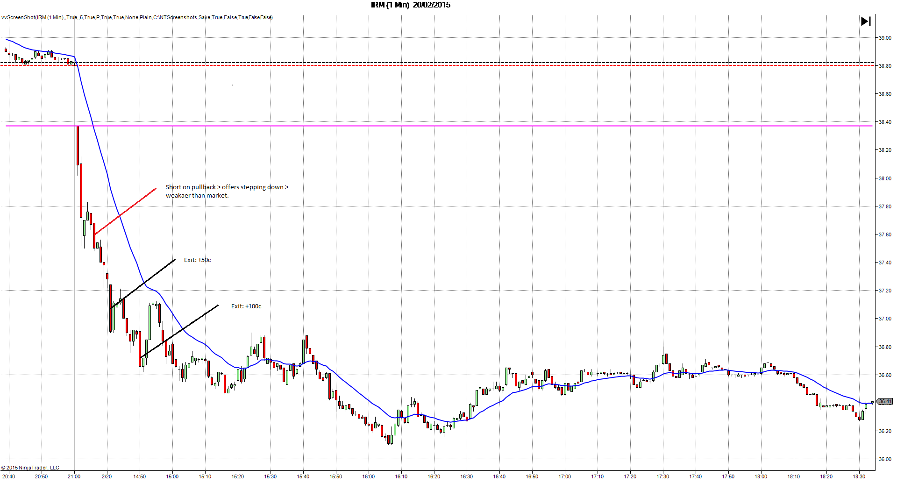
Task: Click the 20:40 time axis label
Action: [x=8, y=476]
